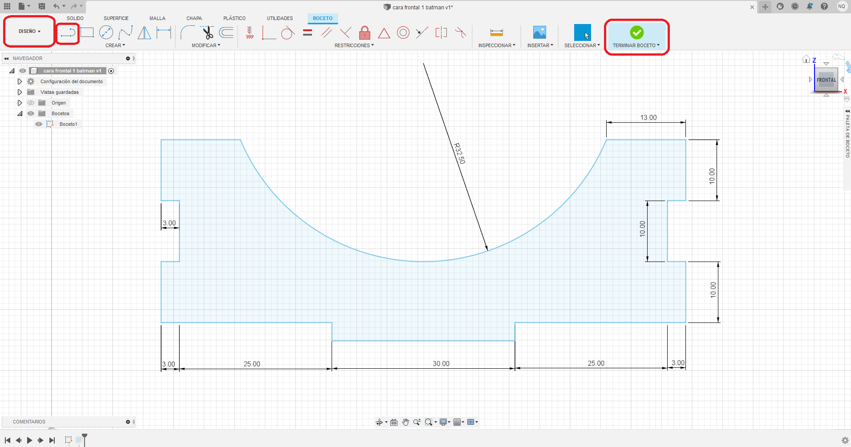Apply the Parallel constraint
The image size is (851, 447).
point(327,32)
